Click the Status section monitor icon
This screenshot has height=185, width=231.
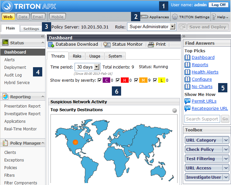[x=5, y=43]
